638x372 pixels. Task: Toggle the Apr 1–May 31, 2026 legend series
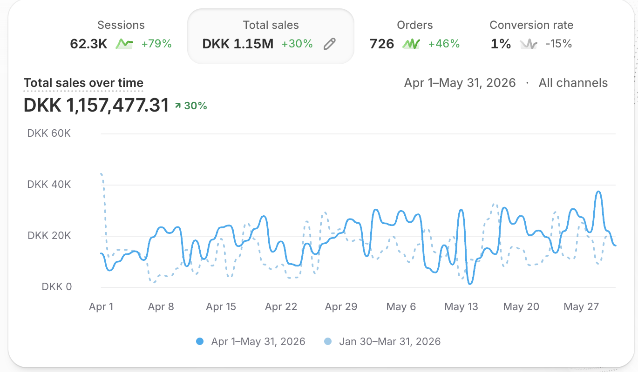click(x=251, y=342)
